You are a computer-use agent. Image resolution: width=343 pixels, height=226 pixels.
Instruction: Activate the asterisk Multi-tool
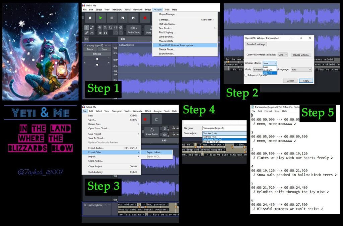point(92,33)
